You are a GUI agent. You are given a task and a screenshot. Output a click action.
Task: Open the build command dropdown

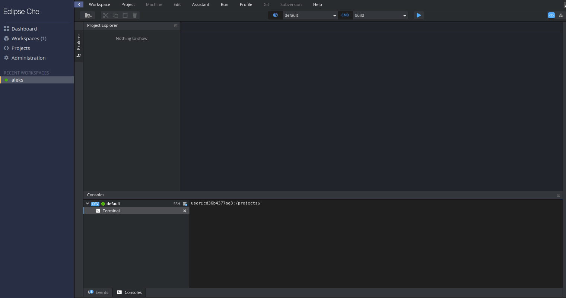(x=380, y=15)
